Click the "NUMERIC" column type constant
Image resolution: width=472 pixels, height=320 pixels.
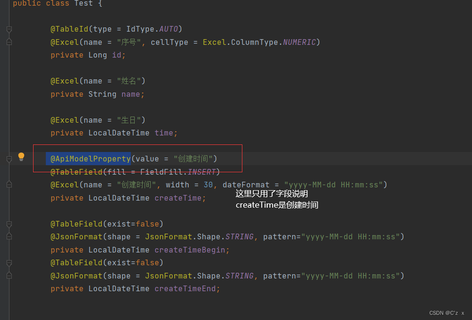point(299,42)
